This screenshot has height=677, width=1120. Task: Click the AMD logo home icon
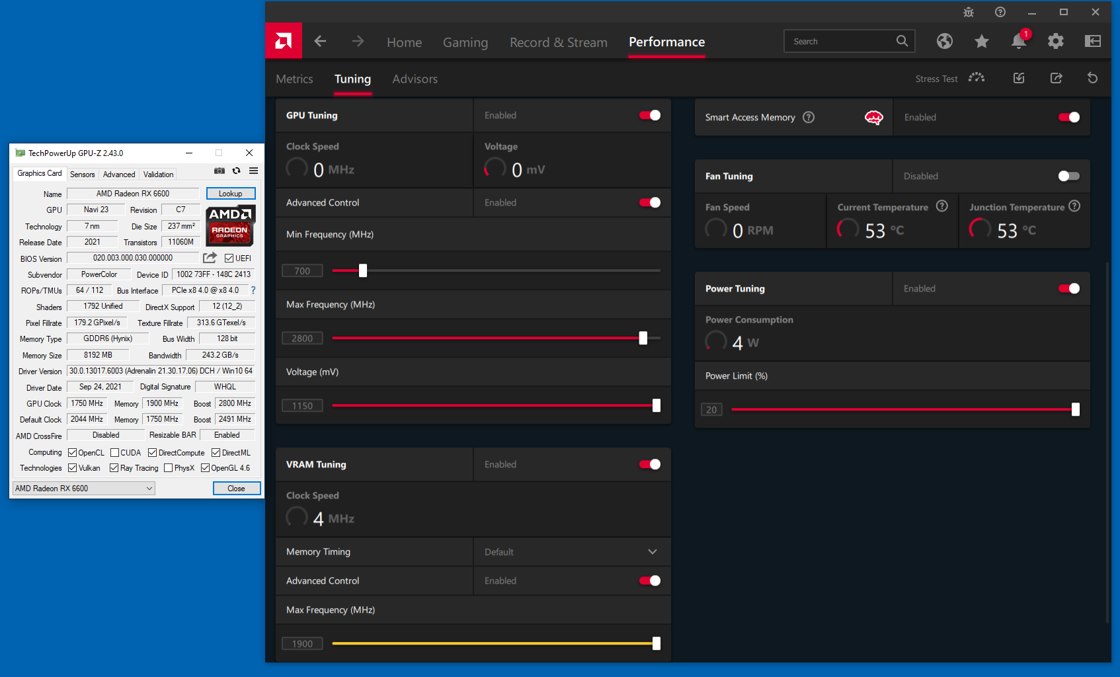pyautogui.click(x=284, y=41)
